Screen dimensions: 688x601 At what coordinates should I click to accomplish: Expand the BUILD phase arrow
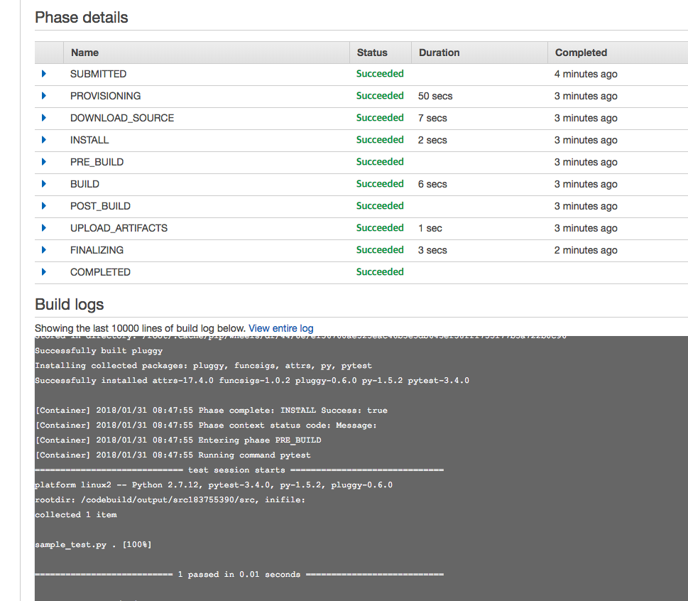point(44,184)
